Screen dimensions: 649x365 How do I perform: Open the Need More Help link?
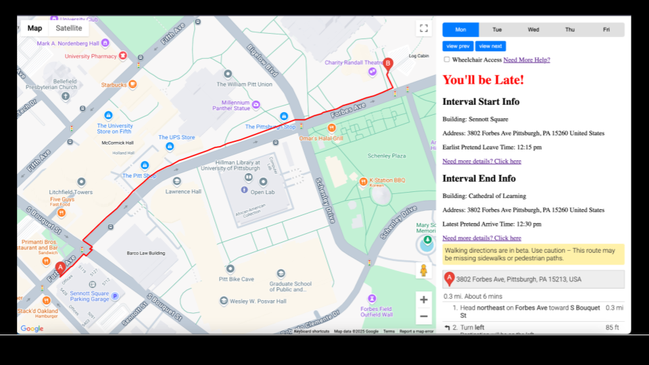click(x=527, y=60)
